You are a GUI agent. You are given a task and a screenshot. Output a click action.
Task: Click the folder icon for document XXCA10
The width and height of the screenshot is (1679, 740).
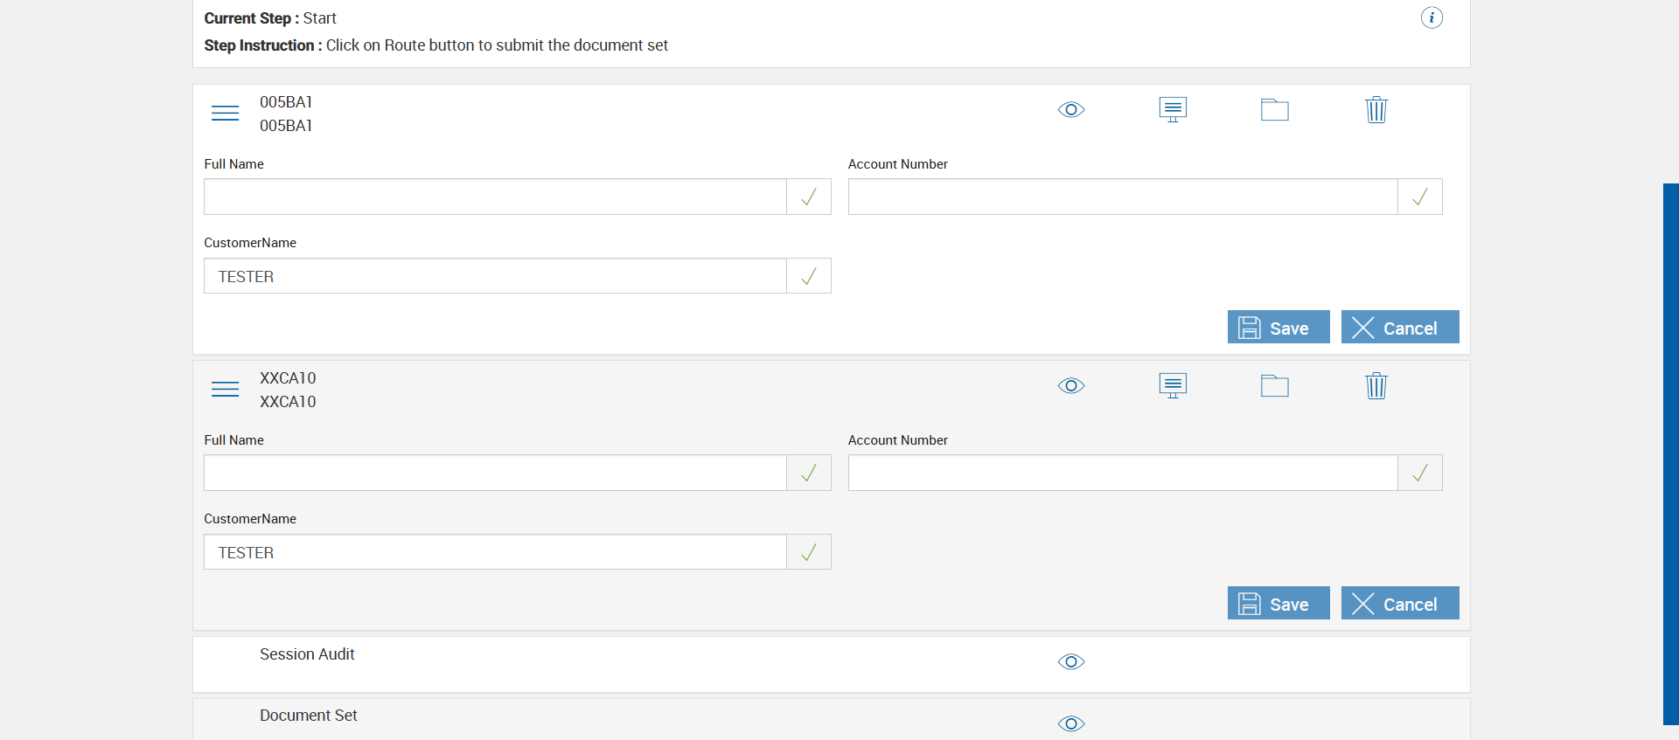click(1274, 386)
